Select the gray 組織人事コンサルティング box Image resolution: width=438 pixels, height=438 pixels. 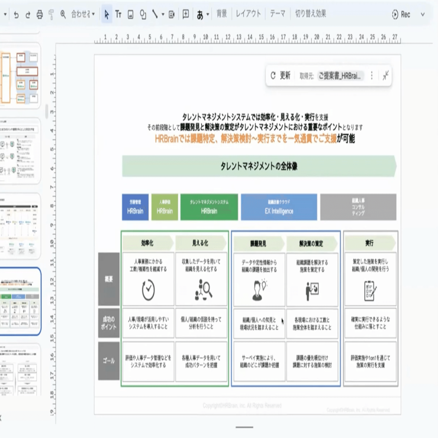(x=358, y=207)
